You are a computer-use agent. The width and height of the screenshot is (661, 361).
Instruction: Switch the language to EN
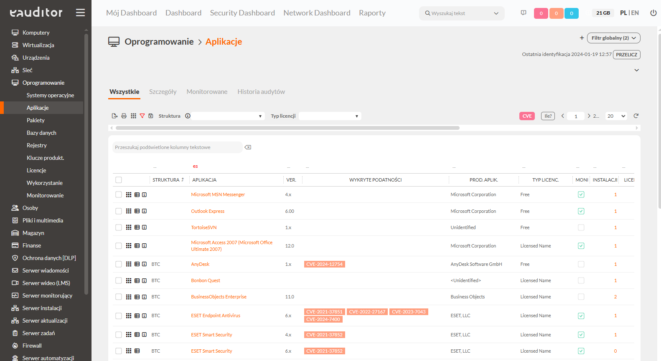(x=635, y=13)
